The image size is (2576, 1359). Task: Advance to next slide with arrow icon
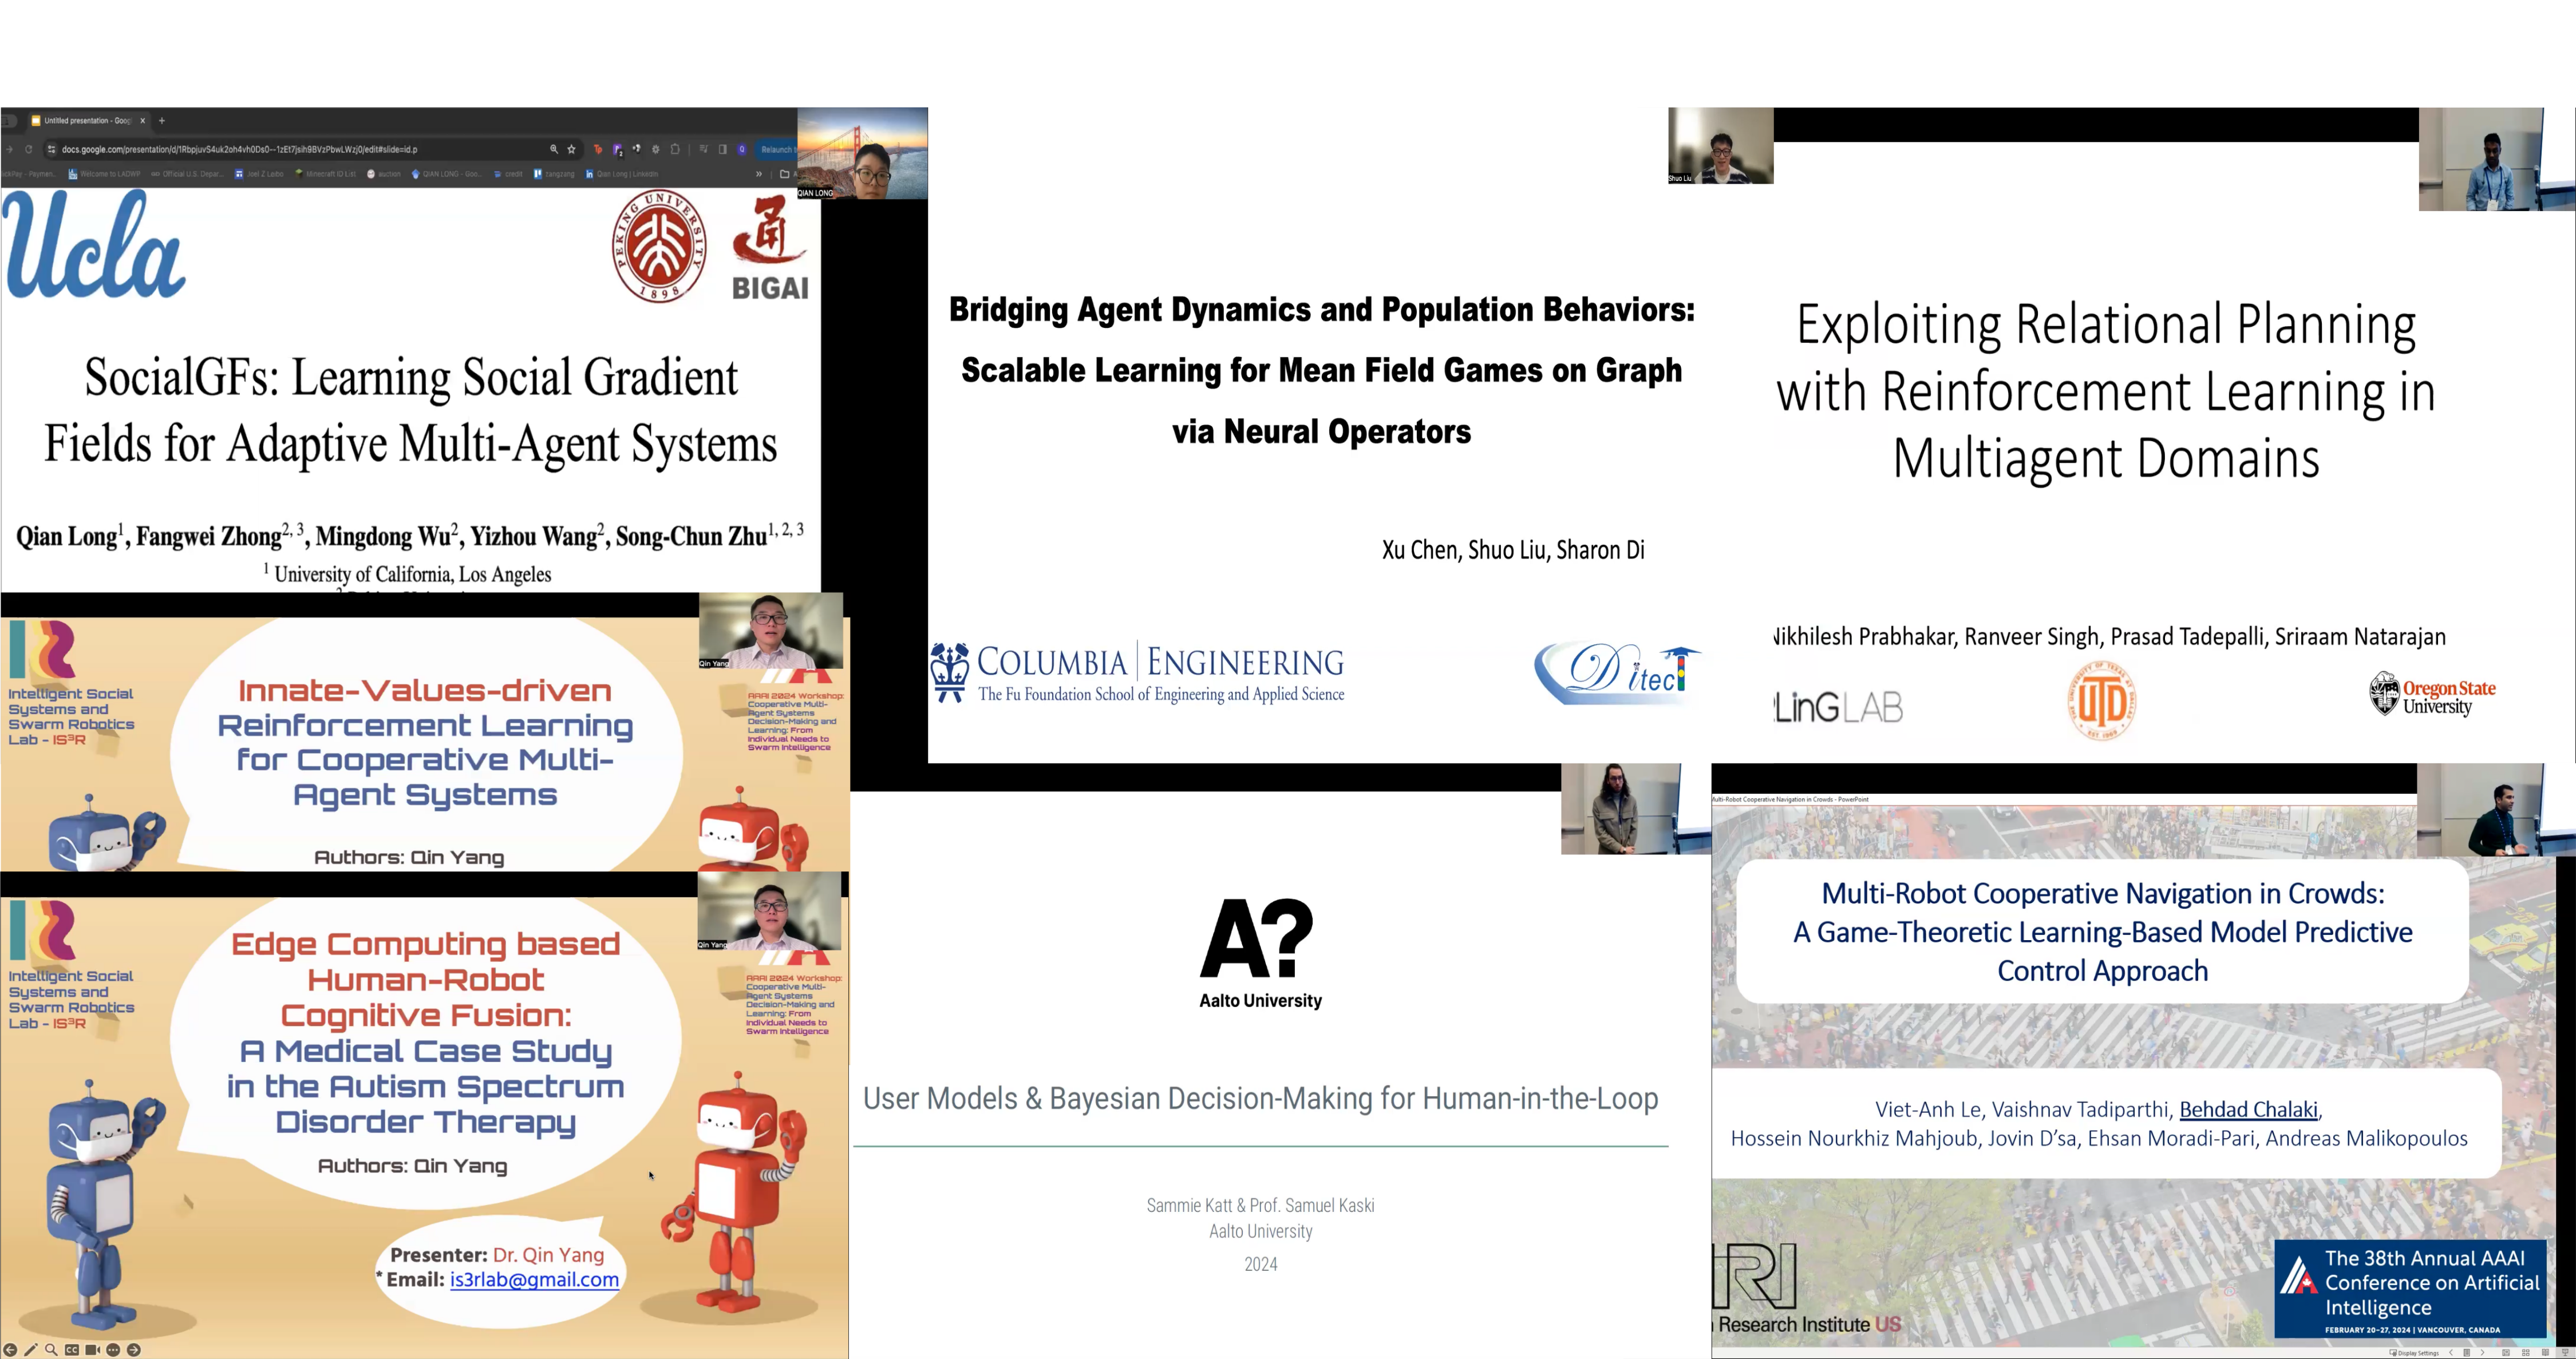(134, 1350)
